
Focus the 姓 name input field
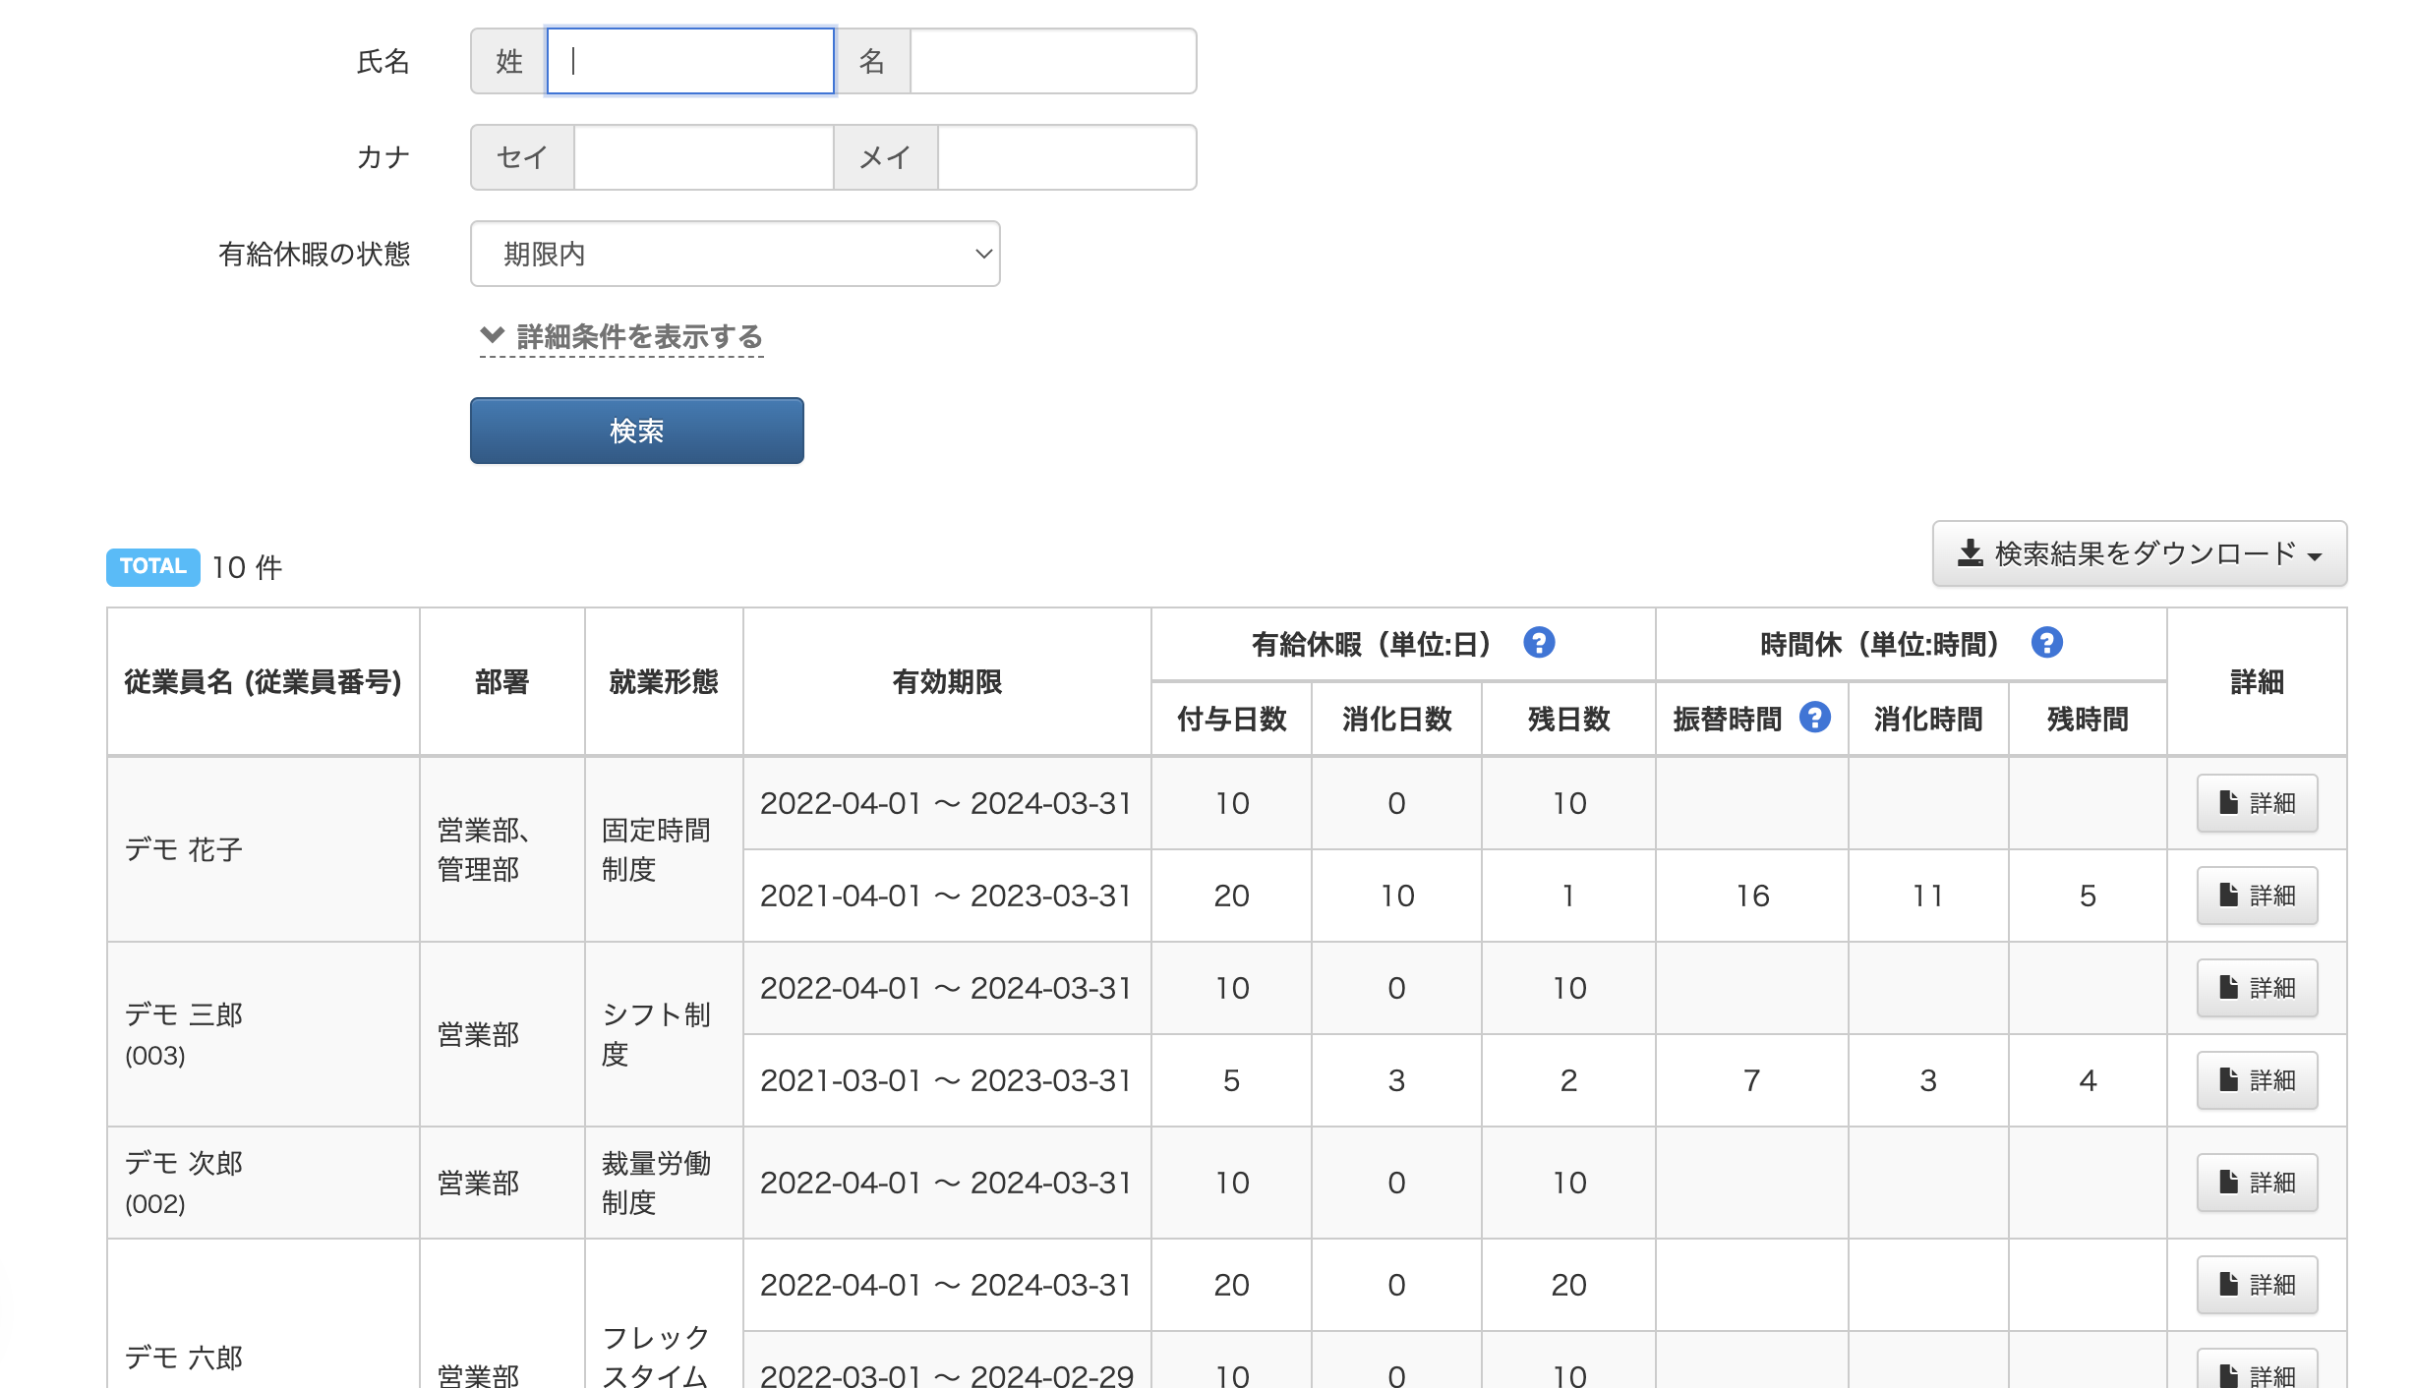pyautogui.click(x=690, y=61)
